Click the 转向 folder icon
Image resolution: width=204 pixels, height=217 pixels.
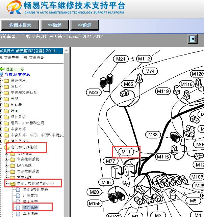6,111
